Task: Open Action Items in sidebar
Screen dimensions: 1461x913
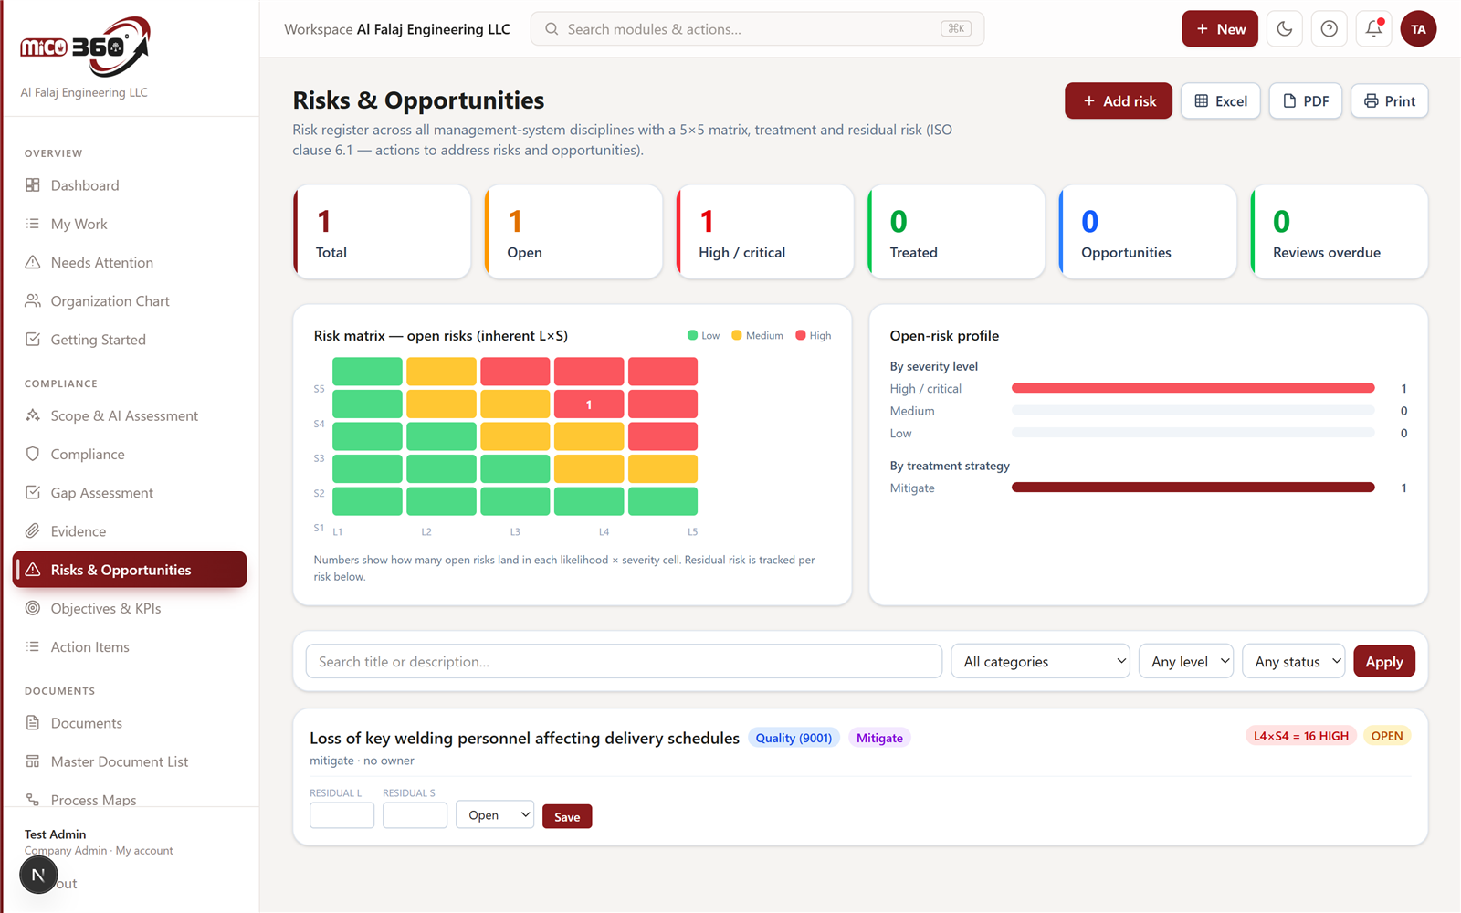Action: [130, 646]
